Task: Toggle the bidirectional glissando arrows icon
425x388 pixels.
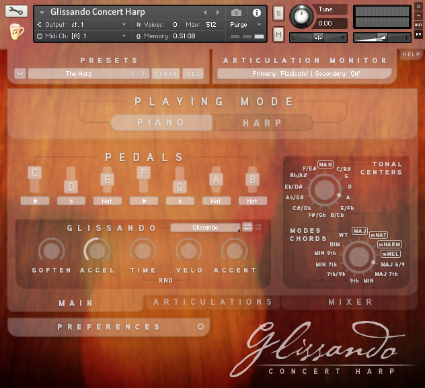Action: [x=247, y=227]
